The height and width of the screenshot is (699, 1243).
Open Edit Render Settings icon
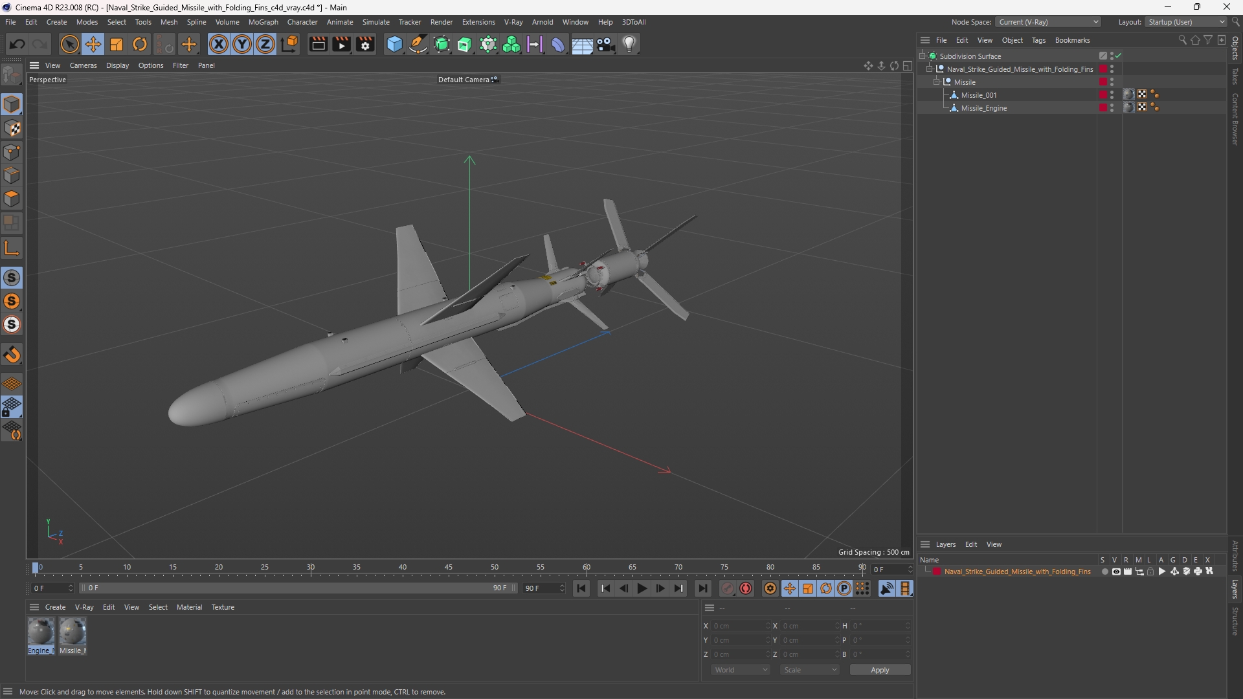tap(365, 44)
